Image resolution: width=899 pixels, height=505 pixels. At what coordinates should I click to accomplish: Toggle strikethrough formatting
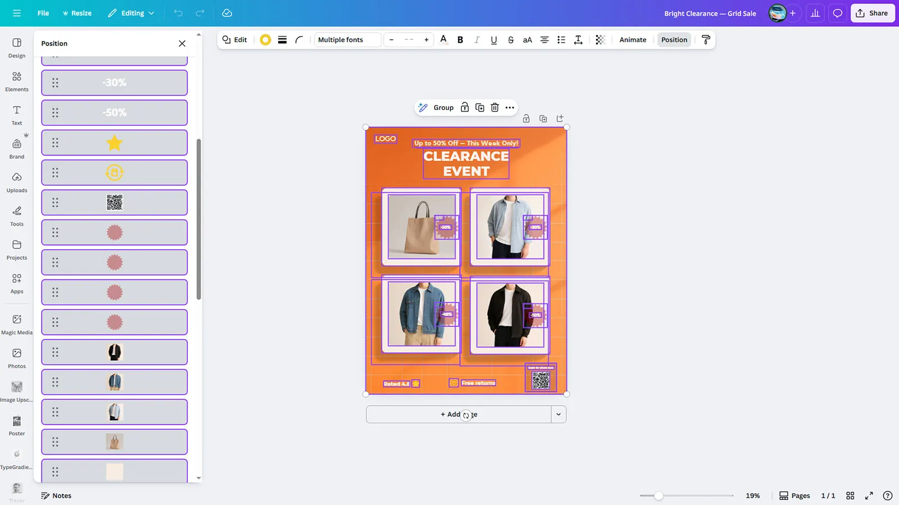pos(510,40)
